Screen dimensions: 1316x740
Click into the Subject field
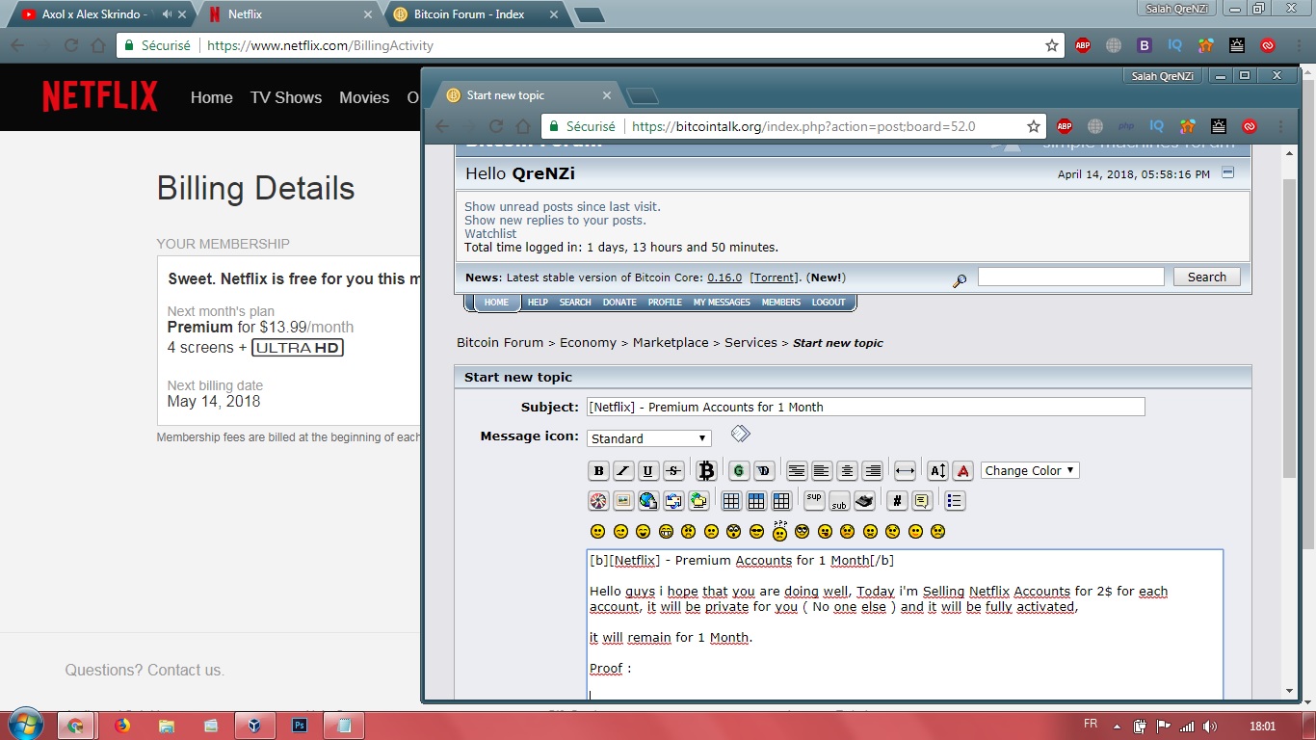(x=866, y=407)
